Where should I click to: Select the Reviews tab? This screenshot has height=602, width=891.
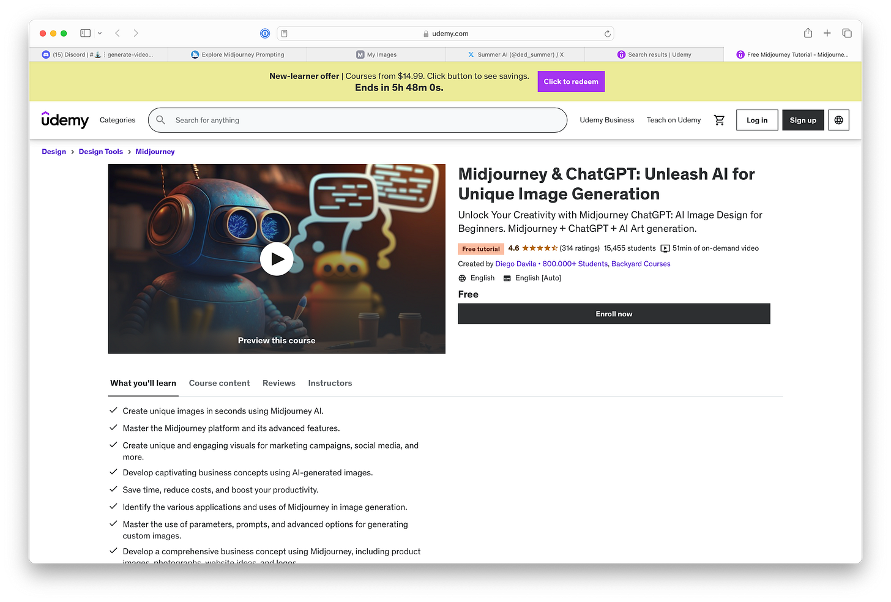coord(279,383)
